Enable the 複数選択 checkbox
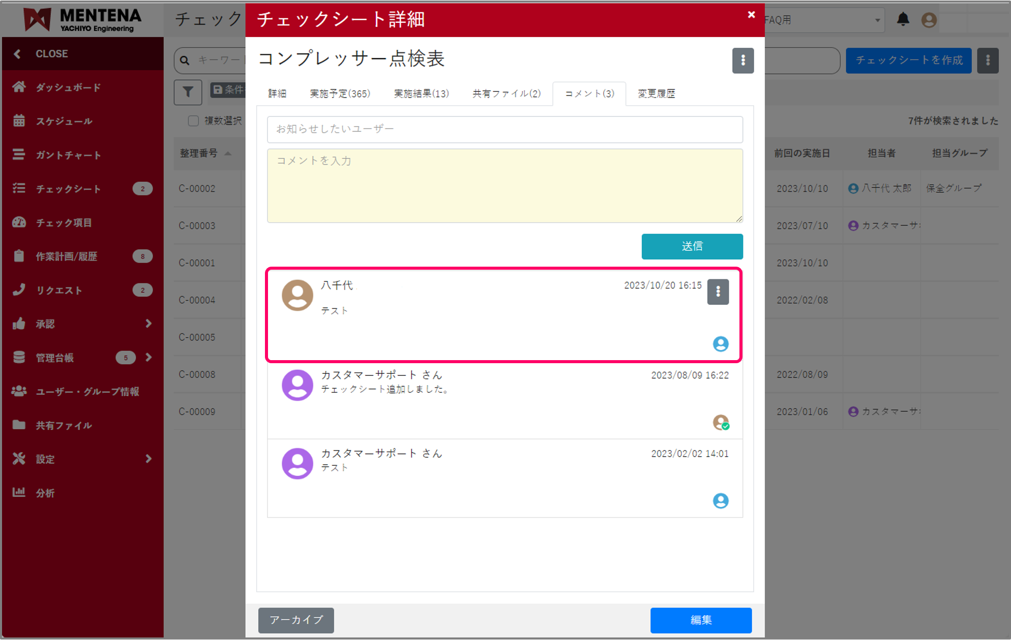 193,120
